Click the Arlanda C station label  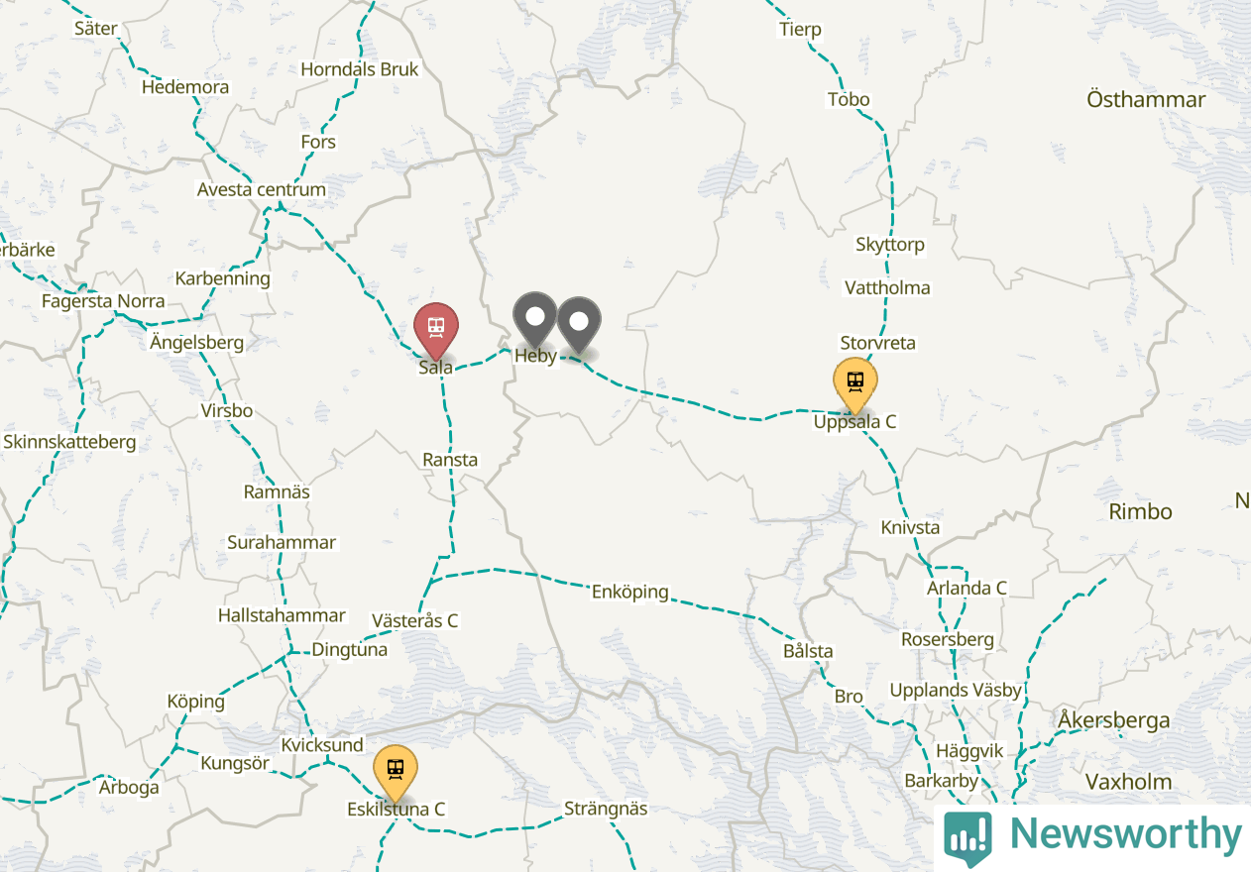pos(967,588)
